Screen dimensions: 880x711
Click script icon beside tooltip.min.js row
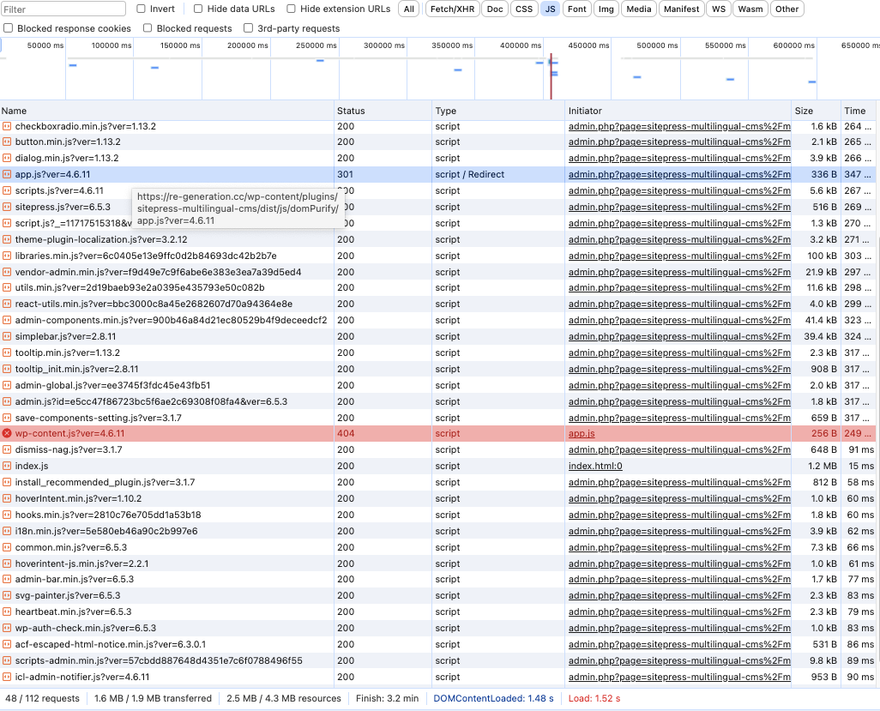[x=7, y=353]
